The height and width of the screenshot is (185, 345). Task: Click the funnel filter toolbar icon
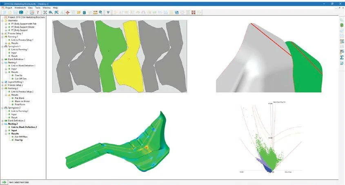[108, 13]
